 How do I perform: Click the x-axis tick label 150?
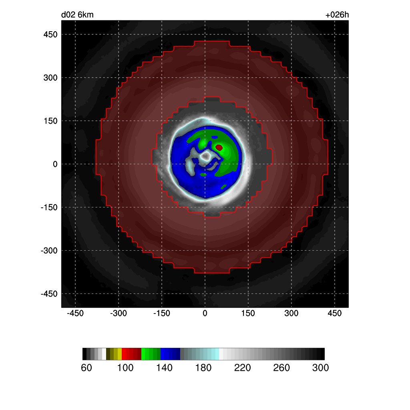248,313
